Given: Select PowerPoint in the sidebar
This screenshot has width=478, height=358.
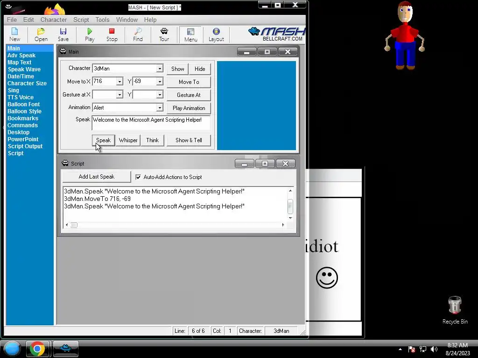Looking at the screenshot, I should pos(23,139).
